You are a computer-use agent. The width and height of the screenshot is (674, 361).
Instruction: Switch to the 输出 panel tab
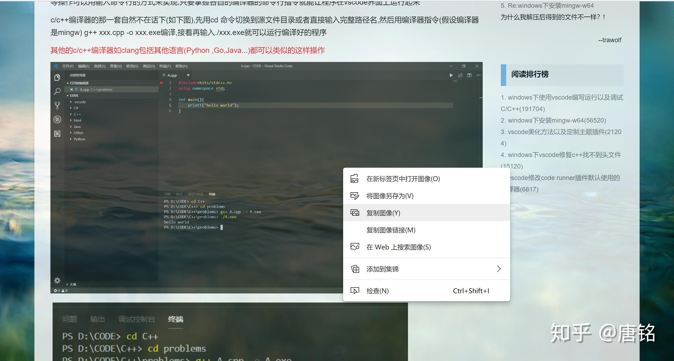[179, 194]
